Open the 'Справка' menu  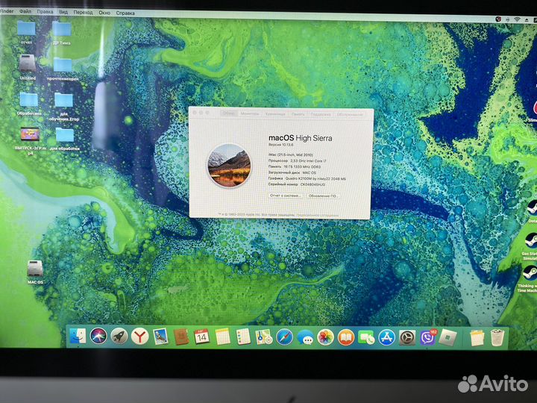(125, 13)
